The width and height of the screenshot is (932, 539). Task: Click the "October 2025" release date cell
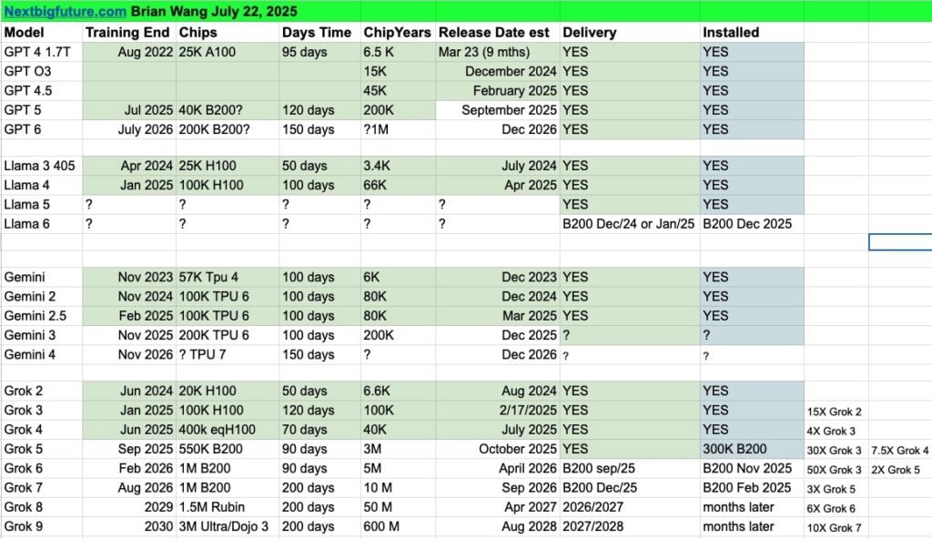498,449
